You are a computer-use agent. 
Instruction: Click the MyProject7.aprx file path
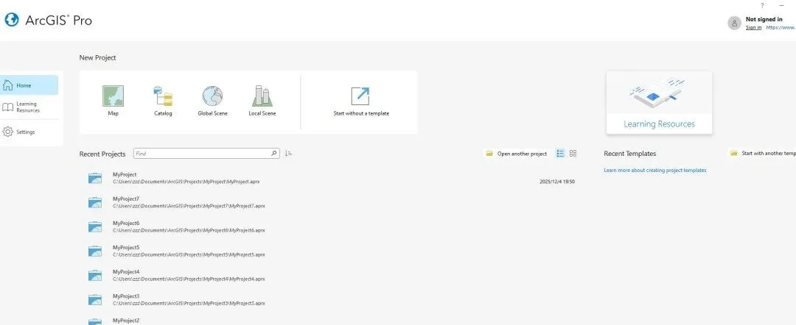point(189,206)
